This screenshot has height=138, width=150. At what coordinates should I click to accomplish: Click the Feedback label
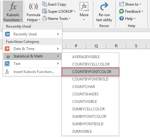[133, 11]
